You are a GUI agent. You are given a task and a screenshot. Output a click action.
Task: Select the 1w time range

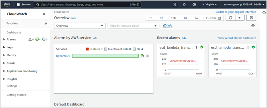(x=196, y=18)
